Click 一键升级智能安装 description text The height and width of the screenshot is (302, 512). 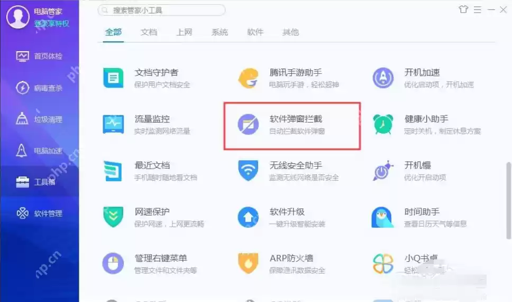point(297,224)
